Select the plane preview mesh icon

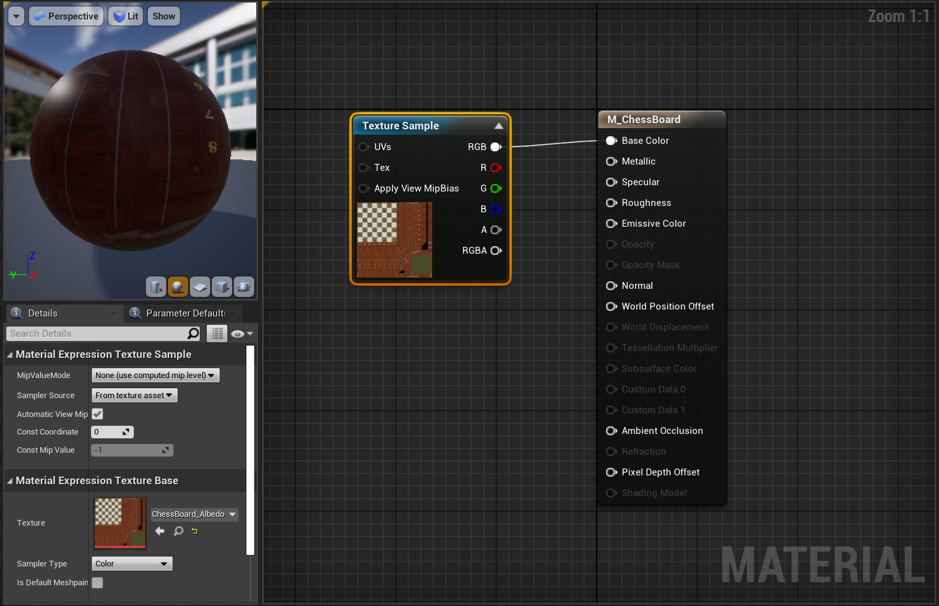pyautogui.click(x=200, y=287)
